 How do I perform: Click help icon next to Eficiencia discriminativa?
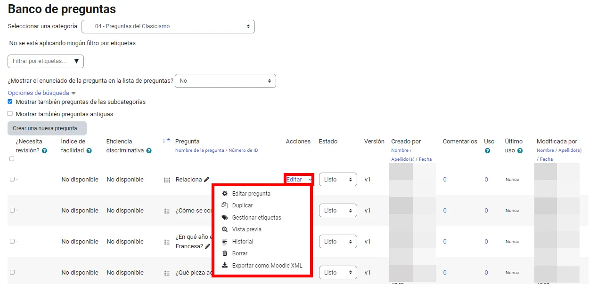(149, 151)
